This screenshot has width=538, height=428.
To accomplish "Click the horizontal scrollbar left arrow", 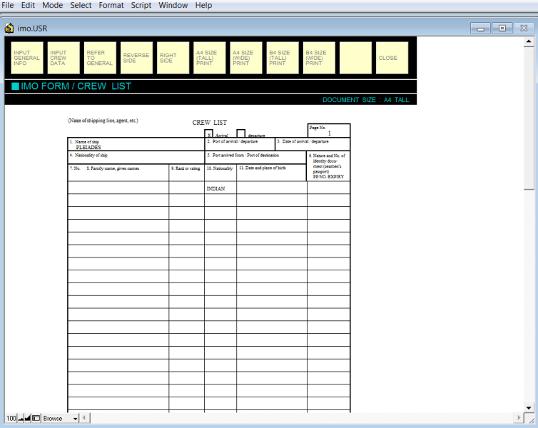I will click(84, 418).
